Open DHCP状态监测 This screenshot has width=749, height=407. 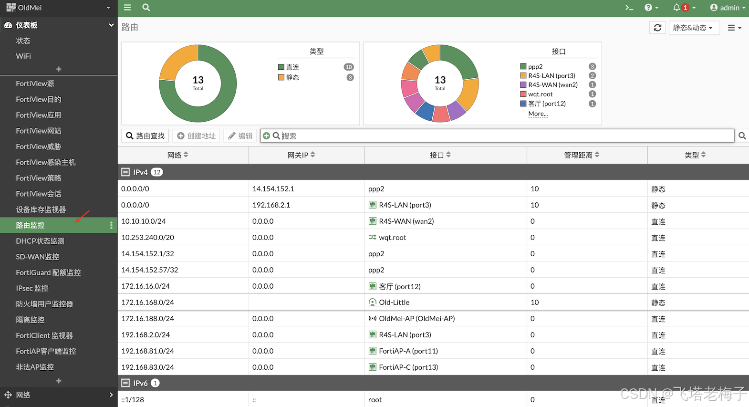click(40, 241)
